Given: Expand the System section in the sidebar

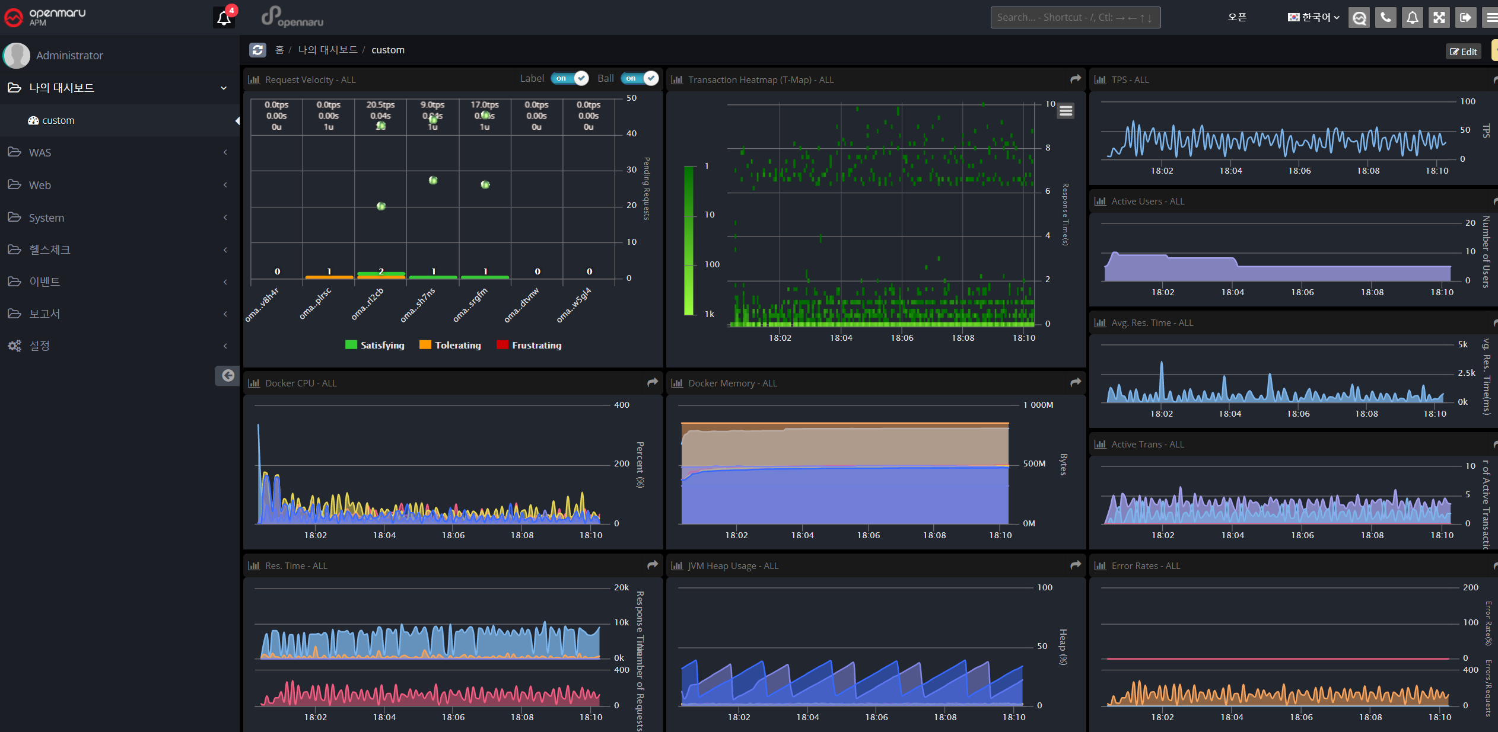Looking at the screenshot, I should pyautogui.click(x=46, y=218).
